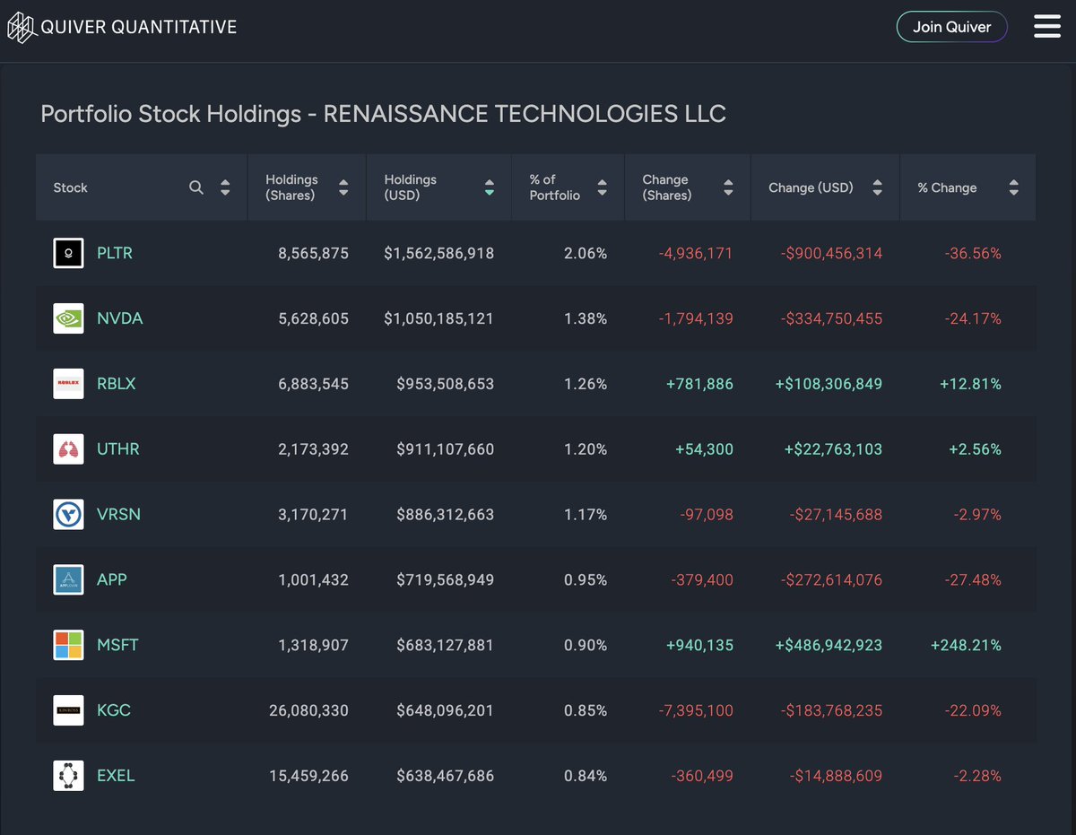Click the VeriSign shield logo beside VRSN
Viewport: 1076px width, 835px height.
[68, 514]
